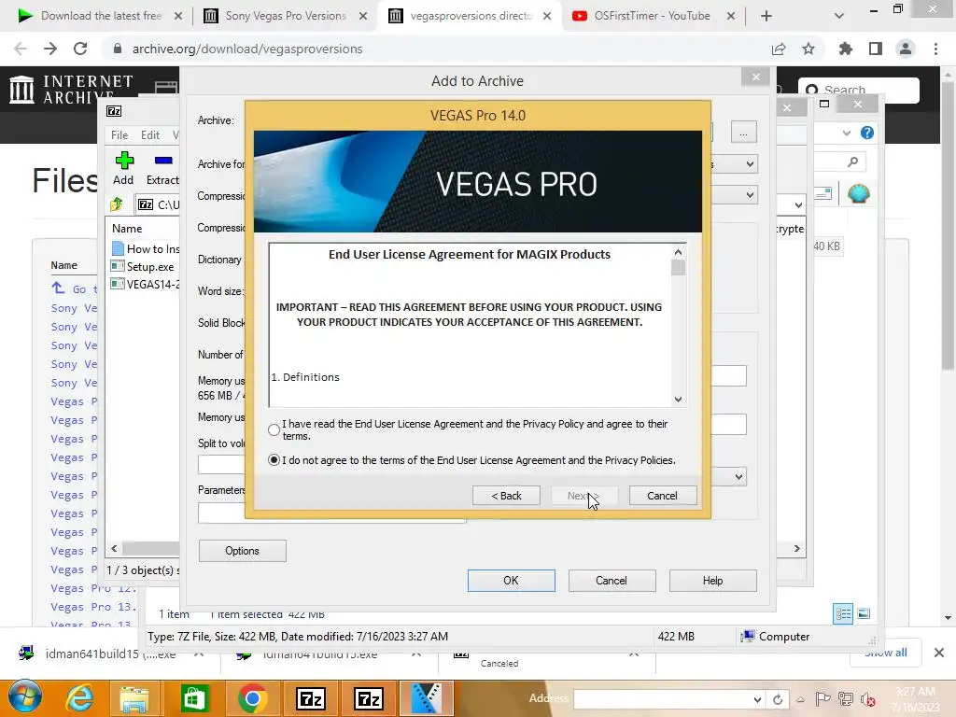Click the Name column header in 7-Zip

pyautogui.click(x=127, y=228)
